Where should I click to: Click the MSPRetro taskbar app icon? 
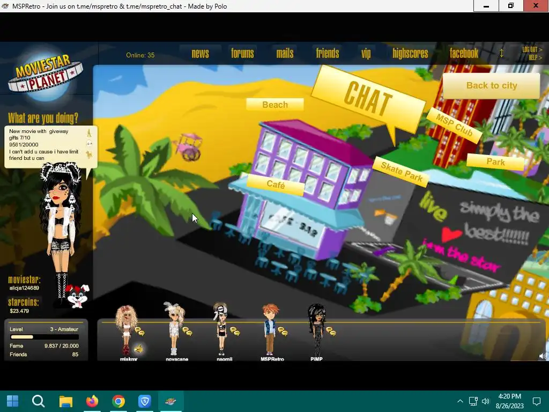(x=171, y=401)
